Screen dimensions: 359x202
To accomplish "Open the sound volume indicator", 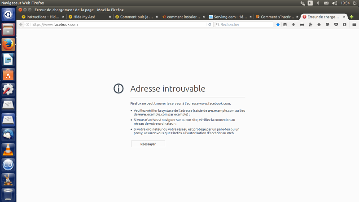I will 334,3.
